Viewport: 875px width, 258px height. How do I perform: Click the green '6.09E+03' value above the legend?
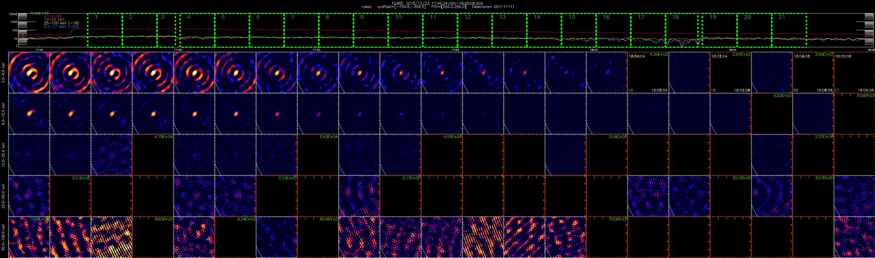coord(39,13)
